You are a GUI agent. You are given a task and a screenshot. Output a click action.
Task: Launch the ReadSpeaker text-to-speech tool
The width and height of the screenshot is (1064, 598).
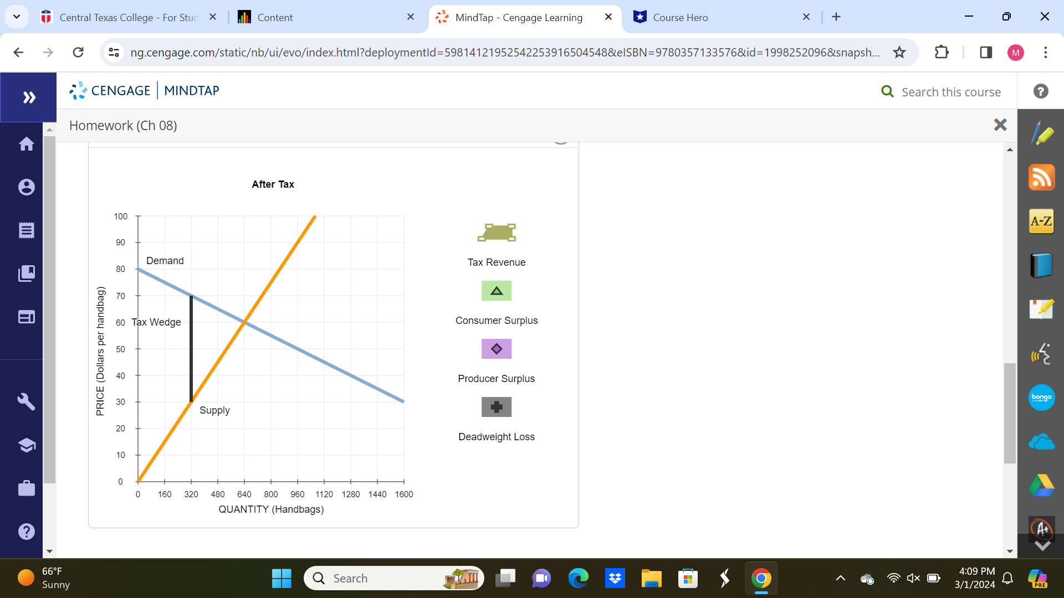point(1041,354)
